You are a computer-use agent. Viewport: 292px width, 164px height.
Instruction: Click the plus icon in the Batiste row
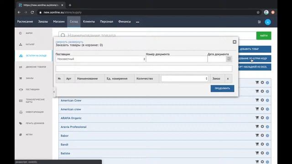(262, 153)
